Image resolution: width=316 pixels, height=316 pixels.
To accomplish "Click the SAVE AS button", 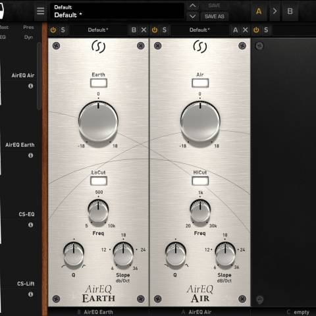I will 215,16.
